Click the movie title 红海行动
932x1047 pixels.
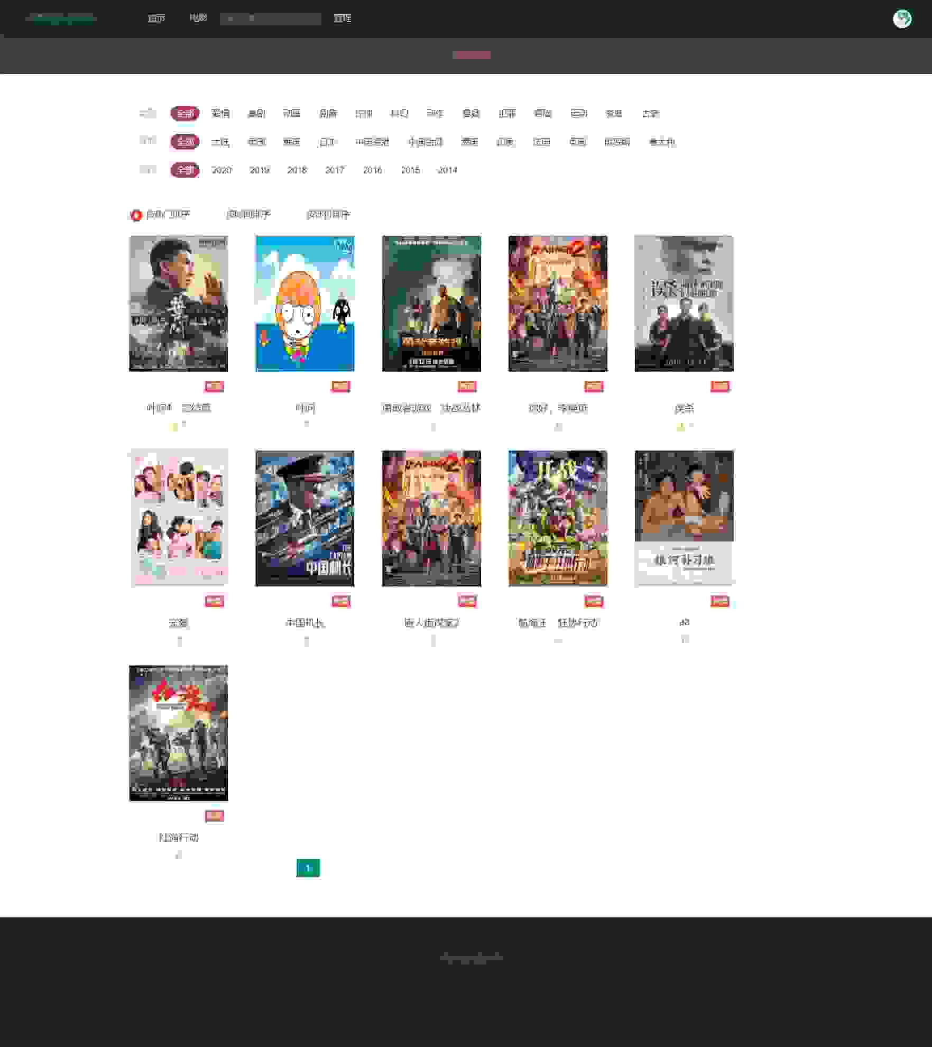[179, 838]
